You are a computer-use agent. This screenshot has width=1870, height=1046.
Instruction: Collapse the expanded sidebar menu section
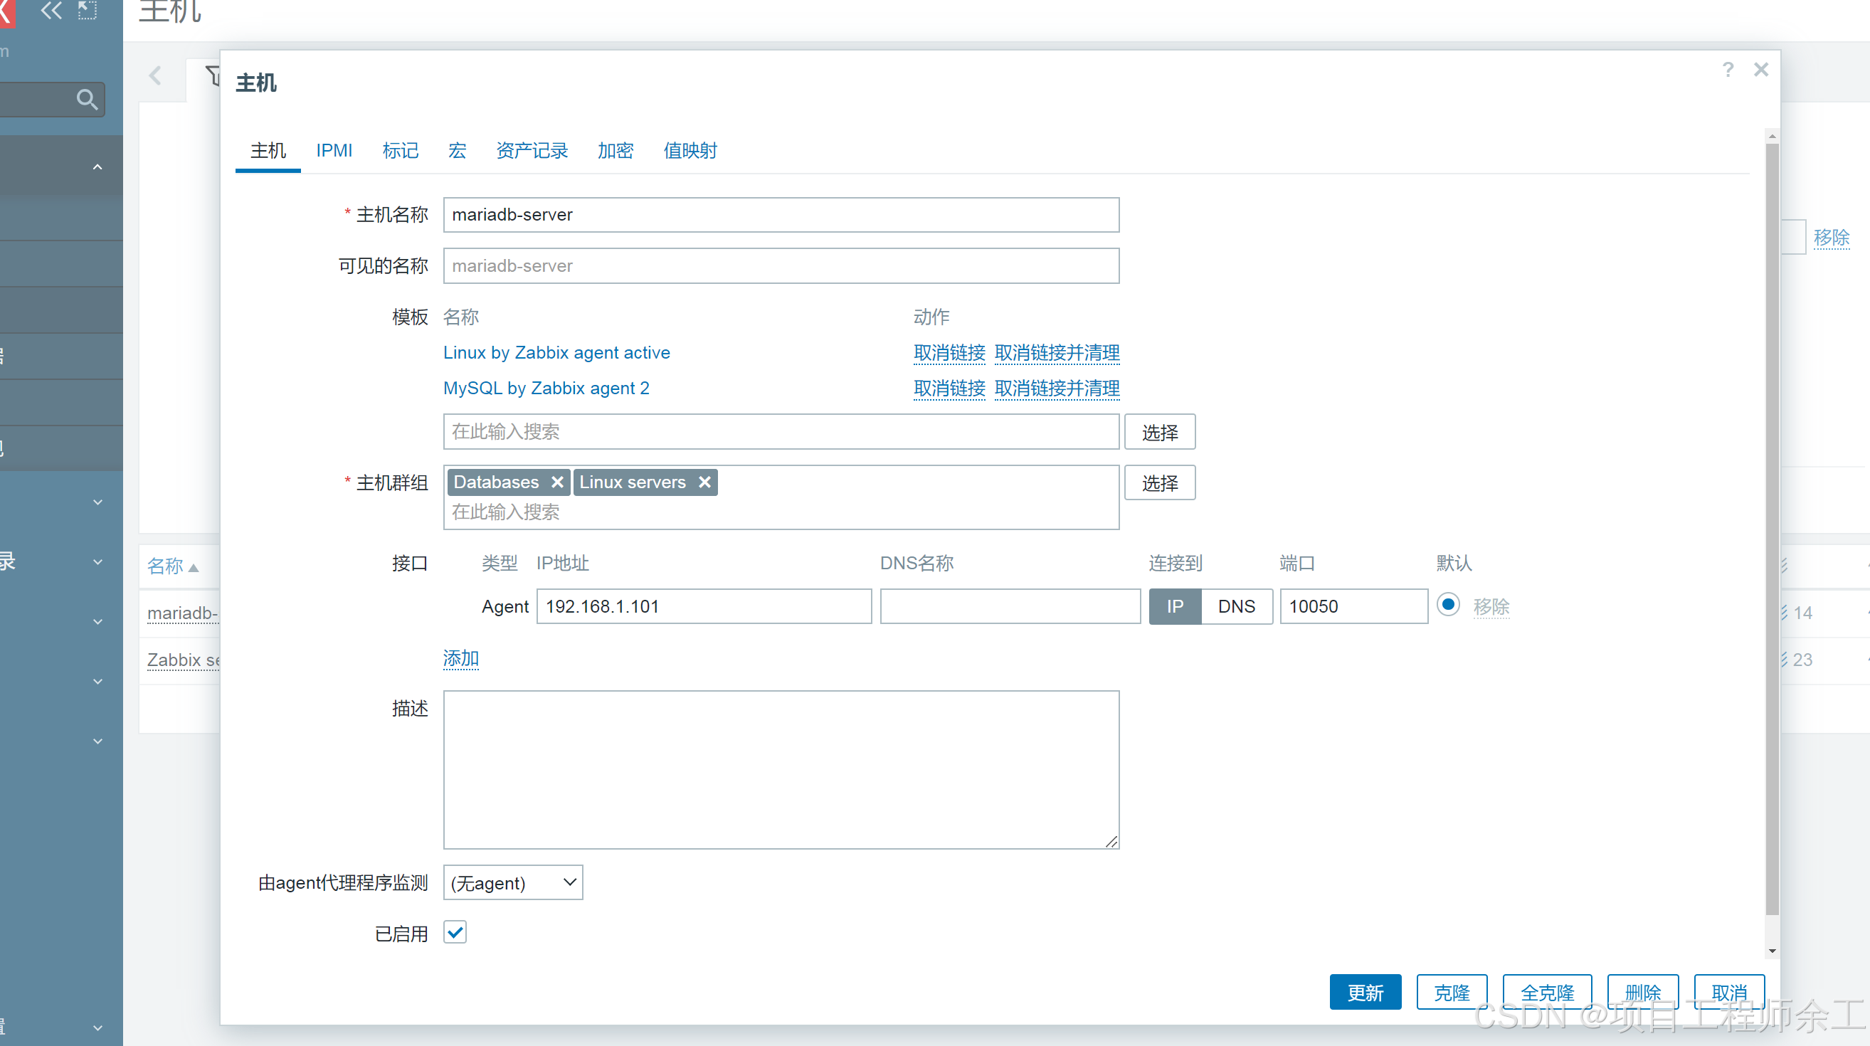97,167
